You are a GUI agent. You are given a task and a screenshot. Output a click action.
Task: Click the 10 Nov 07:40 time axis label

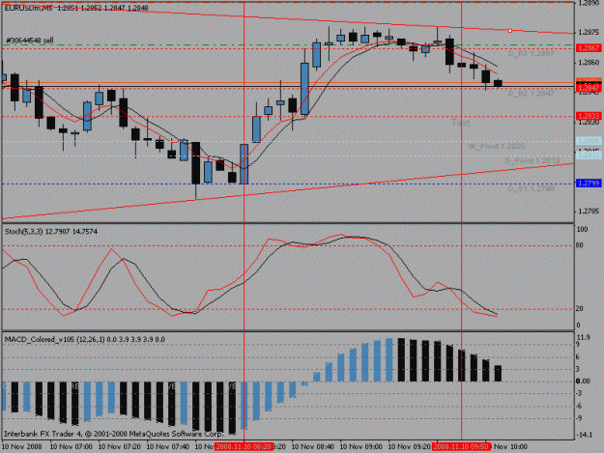pyautogui.click(x=168, y=447)
